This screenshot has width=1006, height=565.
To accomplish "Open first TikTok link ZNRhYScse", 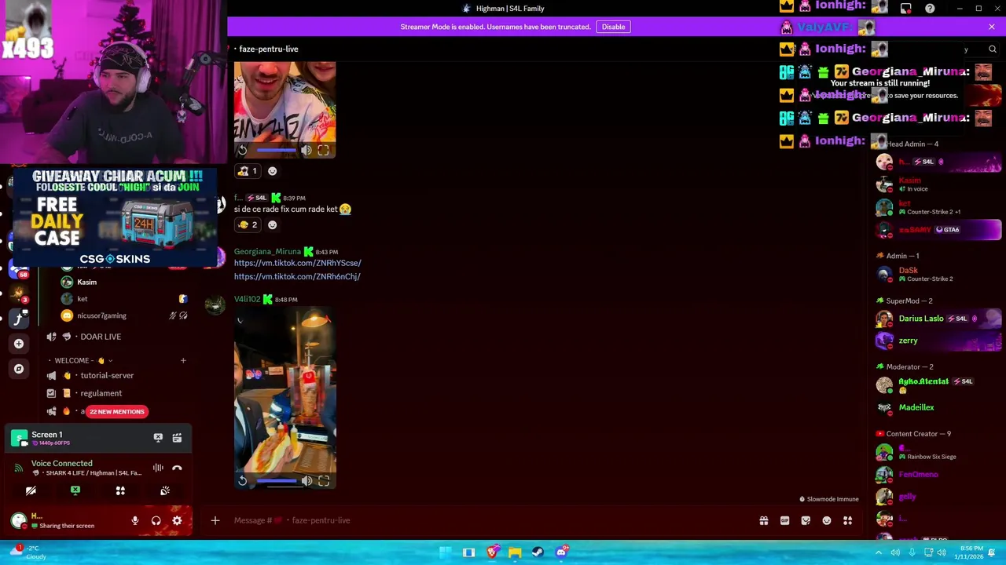I will pyautogui.click(x=297, y=263).
